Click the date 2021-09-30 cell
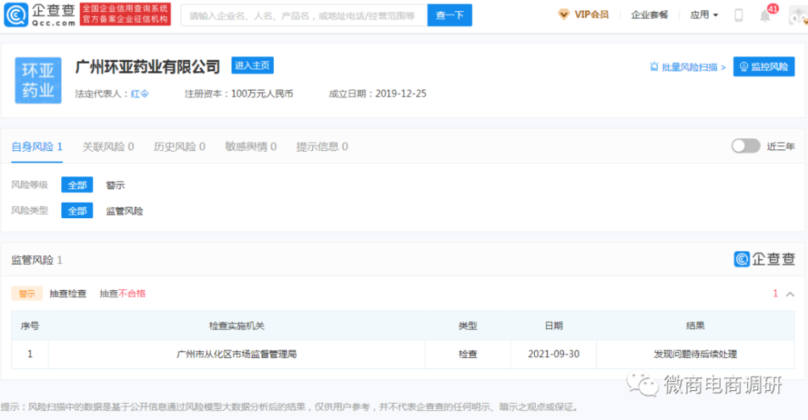This screenshot has height=420, width=808. pyautogui.click(x=553, y=354)
